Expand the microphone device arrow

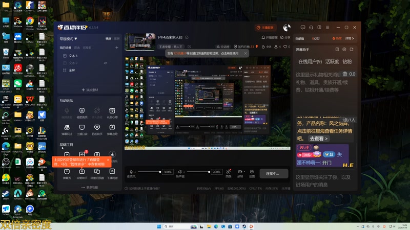[x=135, y=172]
